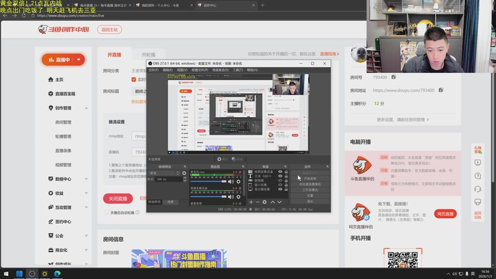This screenshot has width=496, height=279.
Task: Open the help question-mark icon on right rail
Action: coord(477,176)
